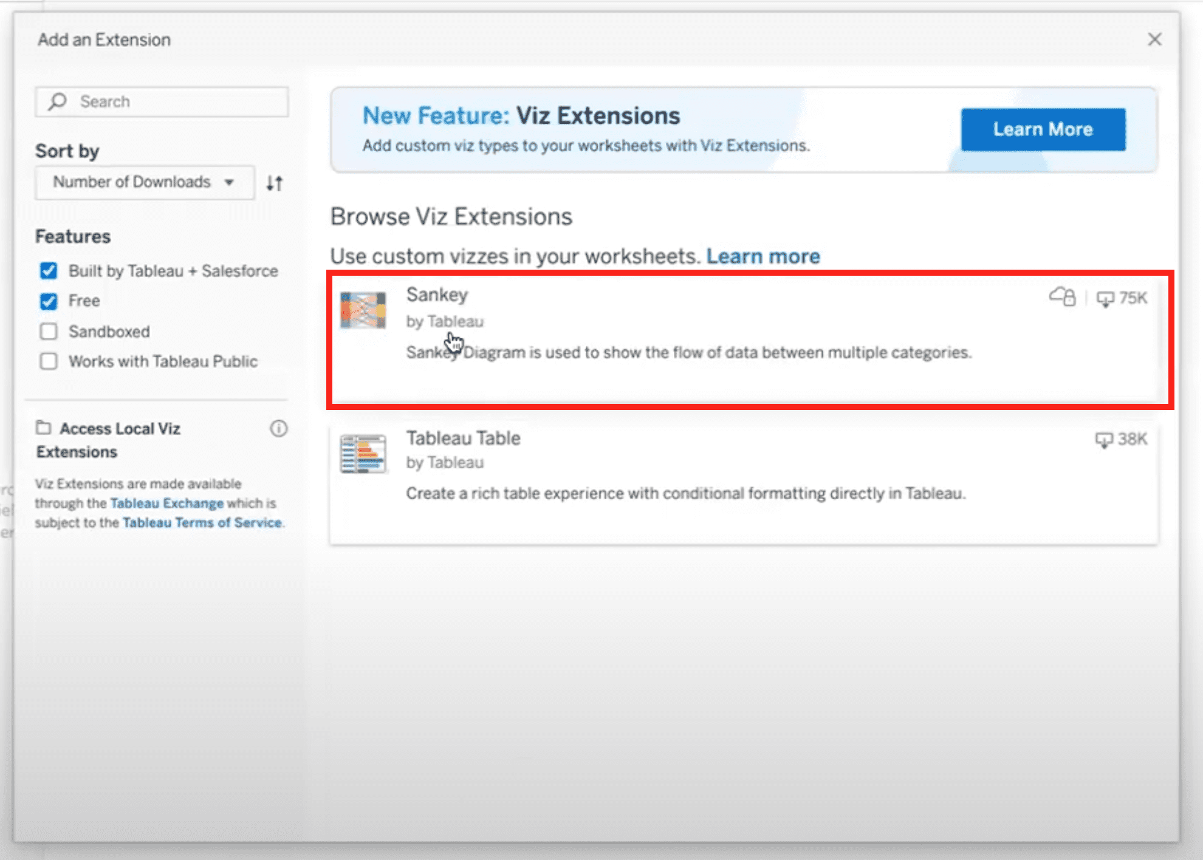Enable the Sandboxed checkbox

click(49, 331)
